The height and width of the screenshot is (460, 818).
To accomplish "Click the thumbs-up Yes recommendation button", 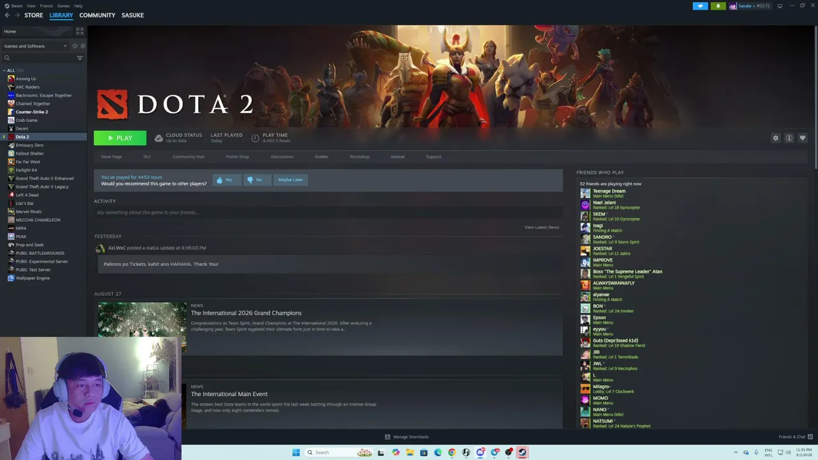I will 226,180.
